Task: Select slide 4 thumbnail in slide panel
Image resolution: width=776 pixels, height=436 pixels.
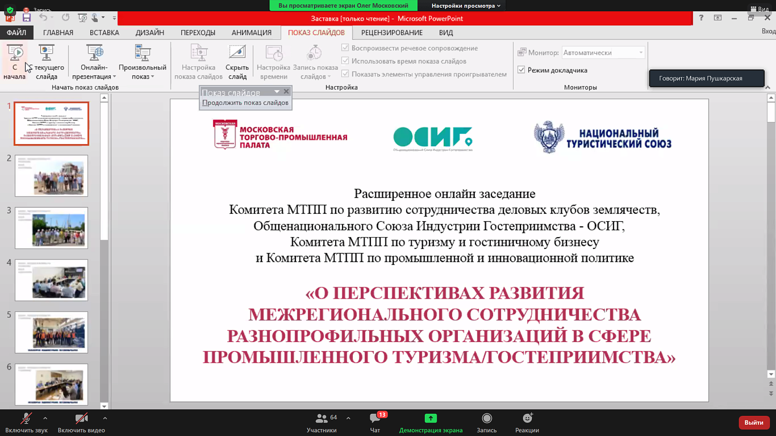Action: (51, 280)
